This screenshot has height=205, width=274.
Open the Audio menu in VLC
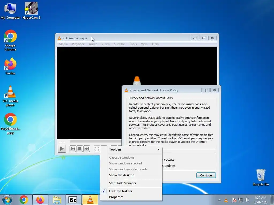coord(93,44)
